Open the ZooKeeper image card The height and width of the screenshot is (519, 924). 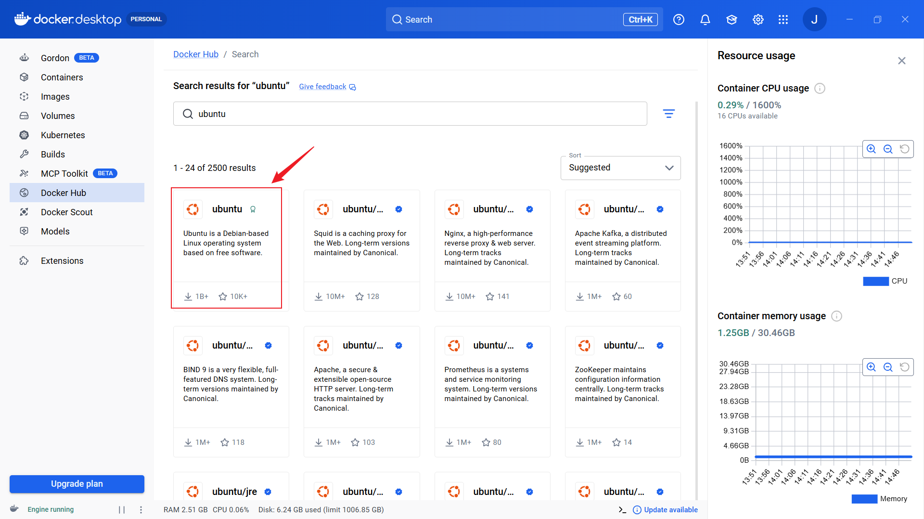coord(623,391)
